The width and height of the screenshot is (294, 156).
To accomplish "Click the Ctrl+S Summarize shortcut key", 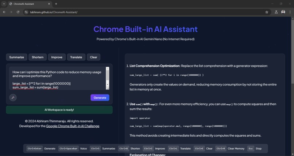I will (95, 148).
